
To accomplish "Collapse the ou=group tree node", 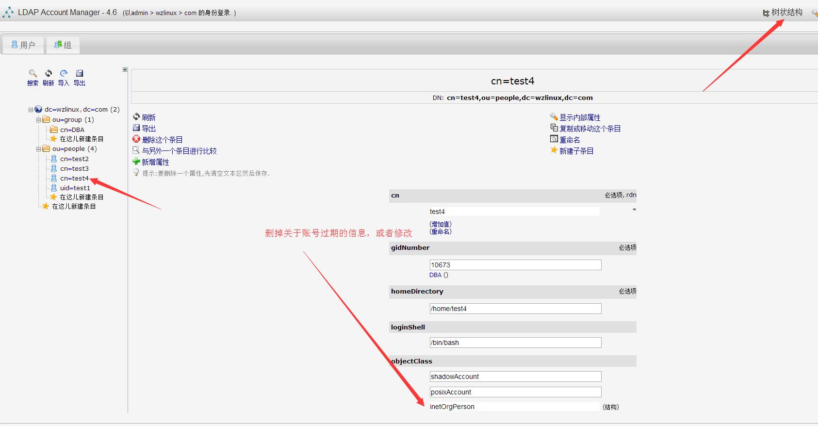I will tap(38, 120).
